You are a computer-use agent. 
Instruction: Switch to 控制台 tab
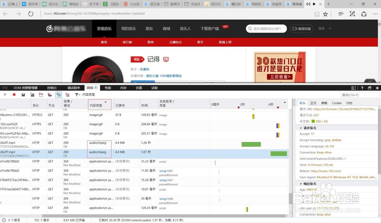click(52, 88)
